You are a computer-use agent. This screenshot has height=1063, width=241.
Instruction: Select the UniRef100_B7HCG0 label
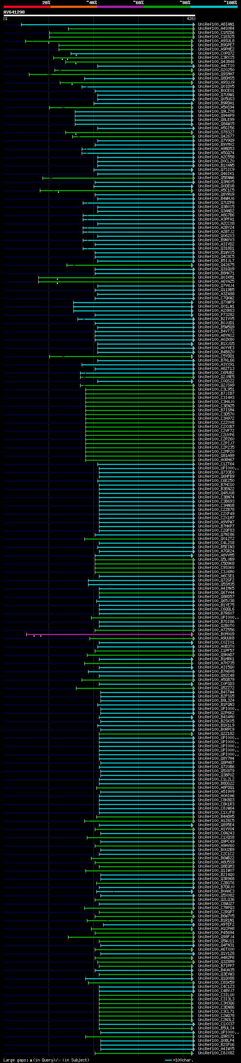tap(216, 485)
